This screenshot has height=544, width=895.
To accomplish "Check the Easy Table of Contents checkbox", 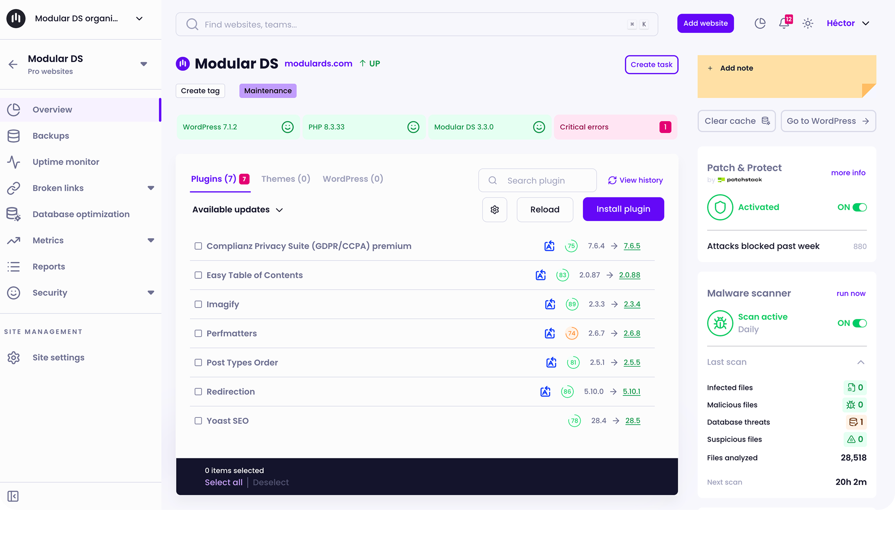I will (x=198, y=275).
